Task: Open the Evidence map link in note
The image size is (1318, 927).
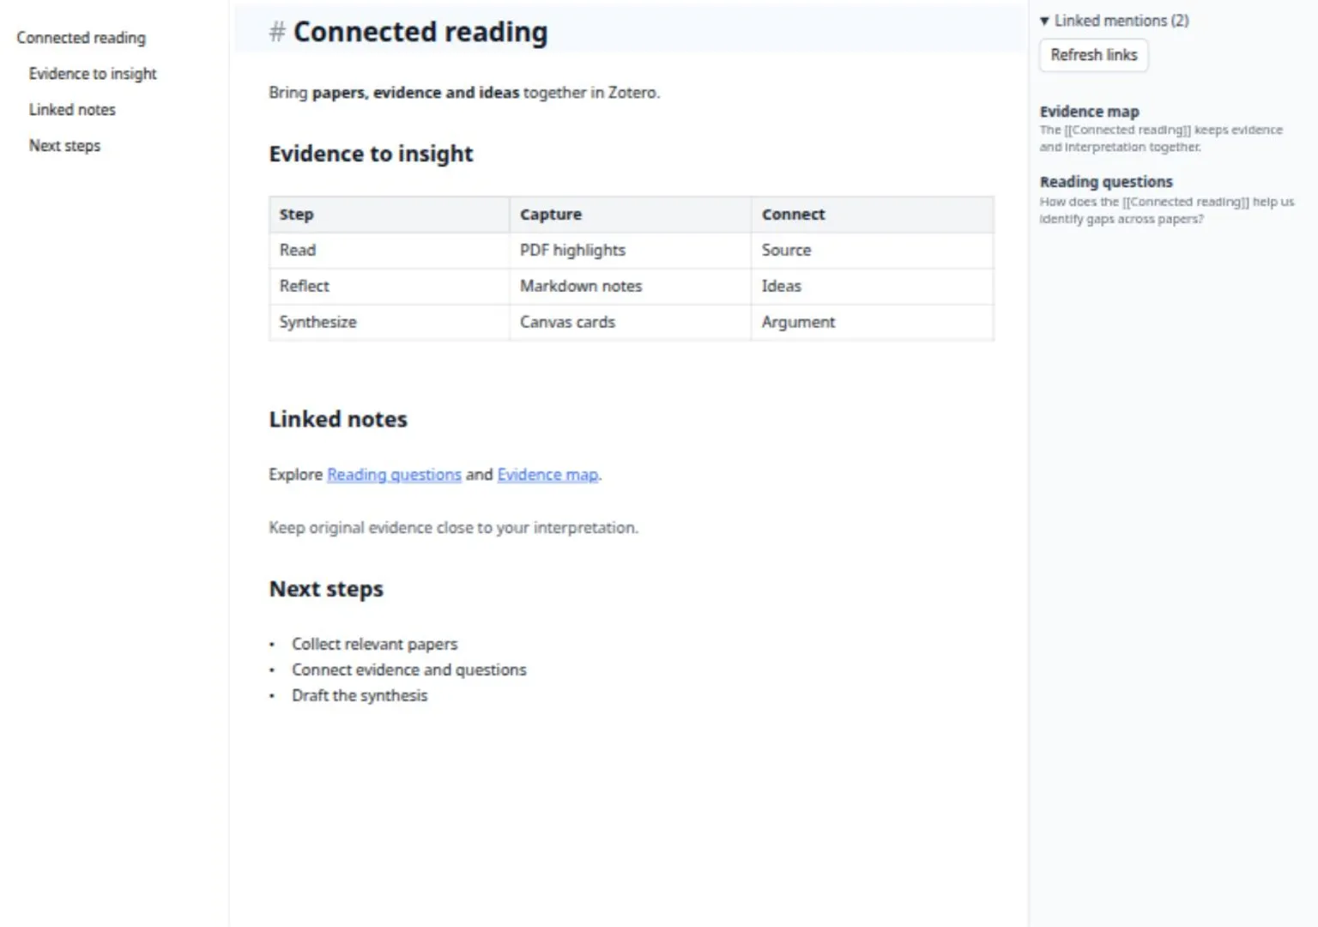Action: pos(547,475)
